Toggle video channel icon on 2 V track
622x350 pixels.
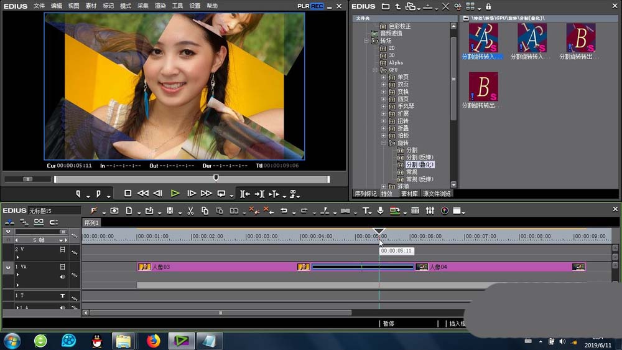(62, 250)
